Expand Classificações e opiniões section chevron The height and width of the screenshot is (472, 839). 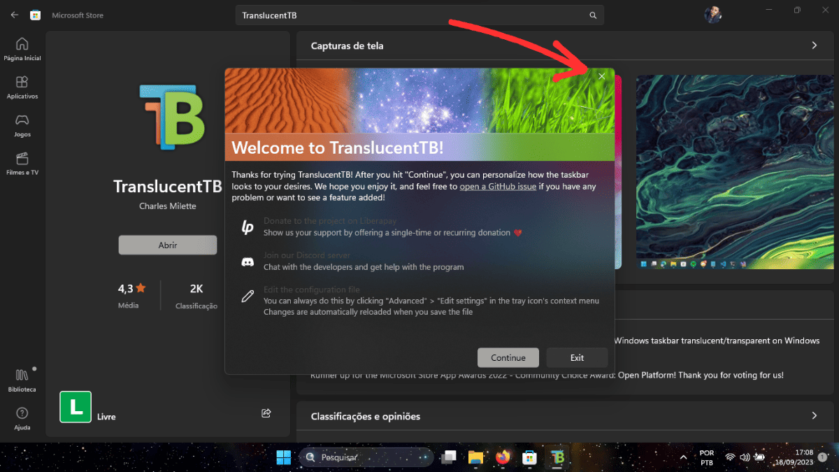tap(815, 416)
